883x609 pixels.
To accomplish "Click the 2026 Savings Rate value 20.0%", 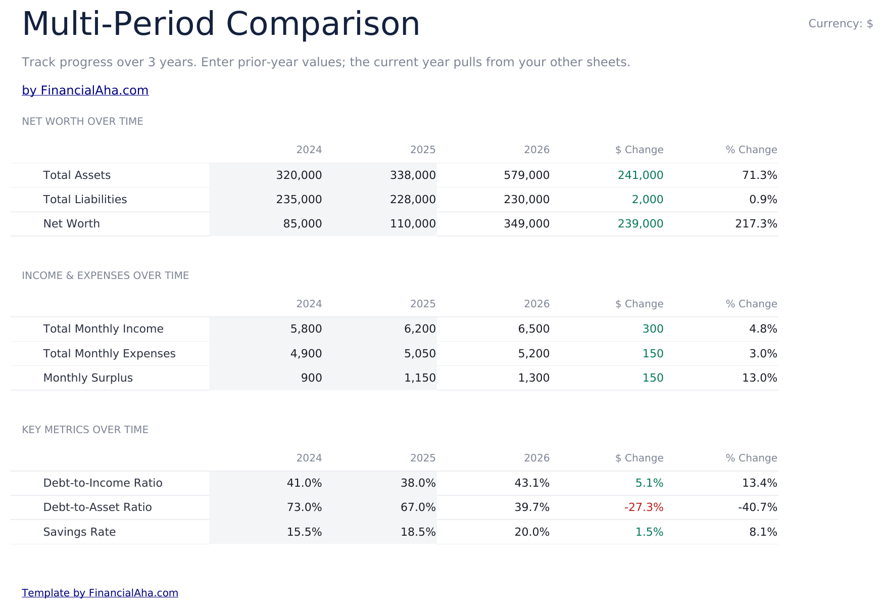I will (x=532, y=532).
